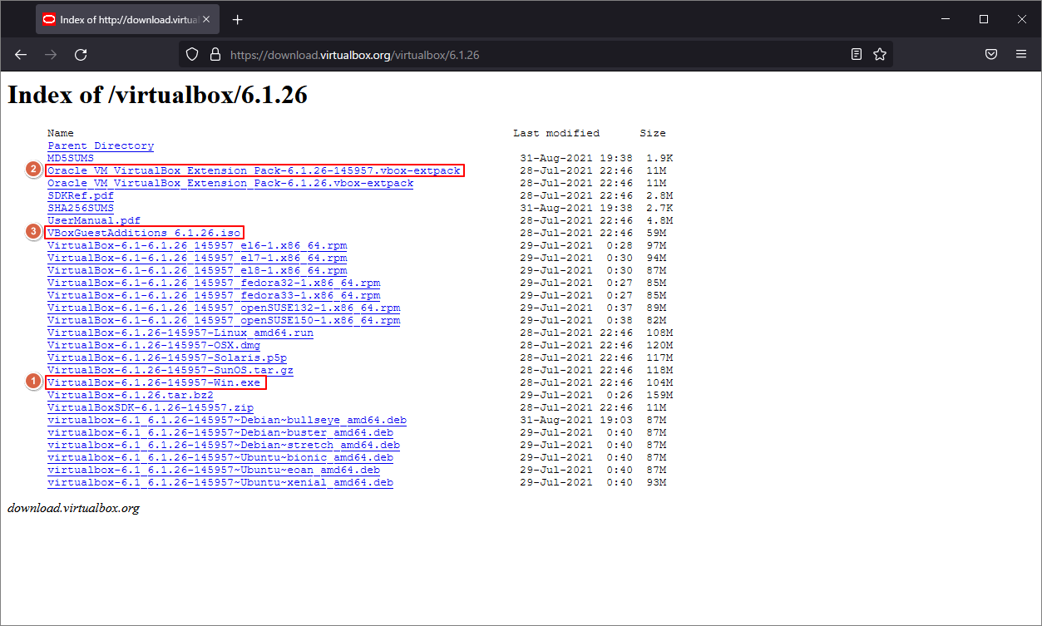Image resolution: width=1042 pixels, height=626 pixels.
Task: Maximize the Firefox window
Action: [984, 19]
